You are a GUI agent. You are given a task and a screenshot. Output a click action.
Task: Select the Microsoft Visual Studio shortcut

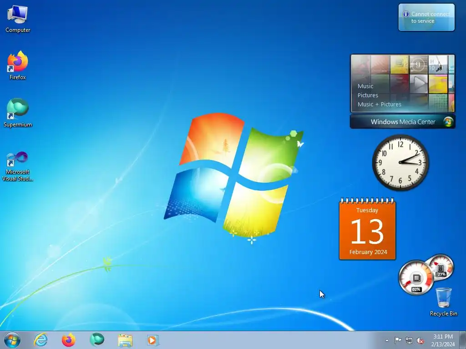18,166
